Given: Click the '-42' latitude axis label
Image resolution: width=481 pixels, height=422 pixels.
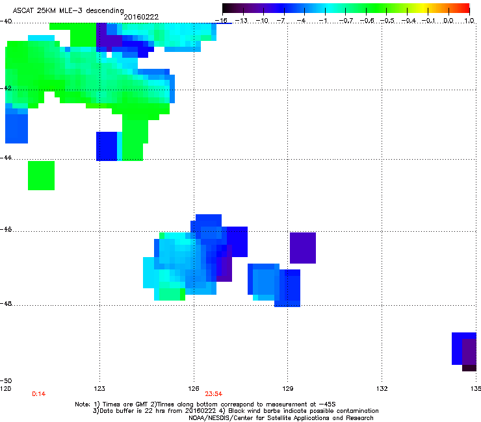Looking at the screenshot, I should pos(6,88).
